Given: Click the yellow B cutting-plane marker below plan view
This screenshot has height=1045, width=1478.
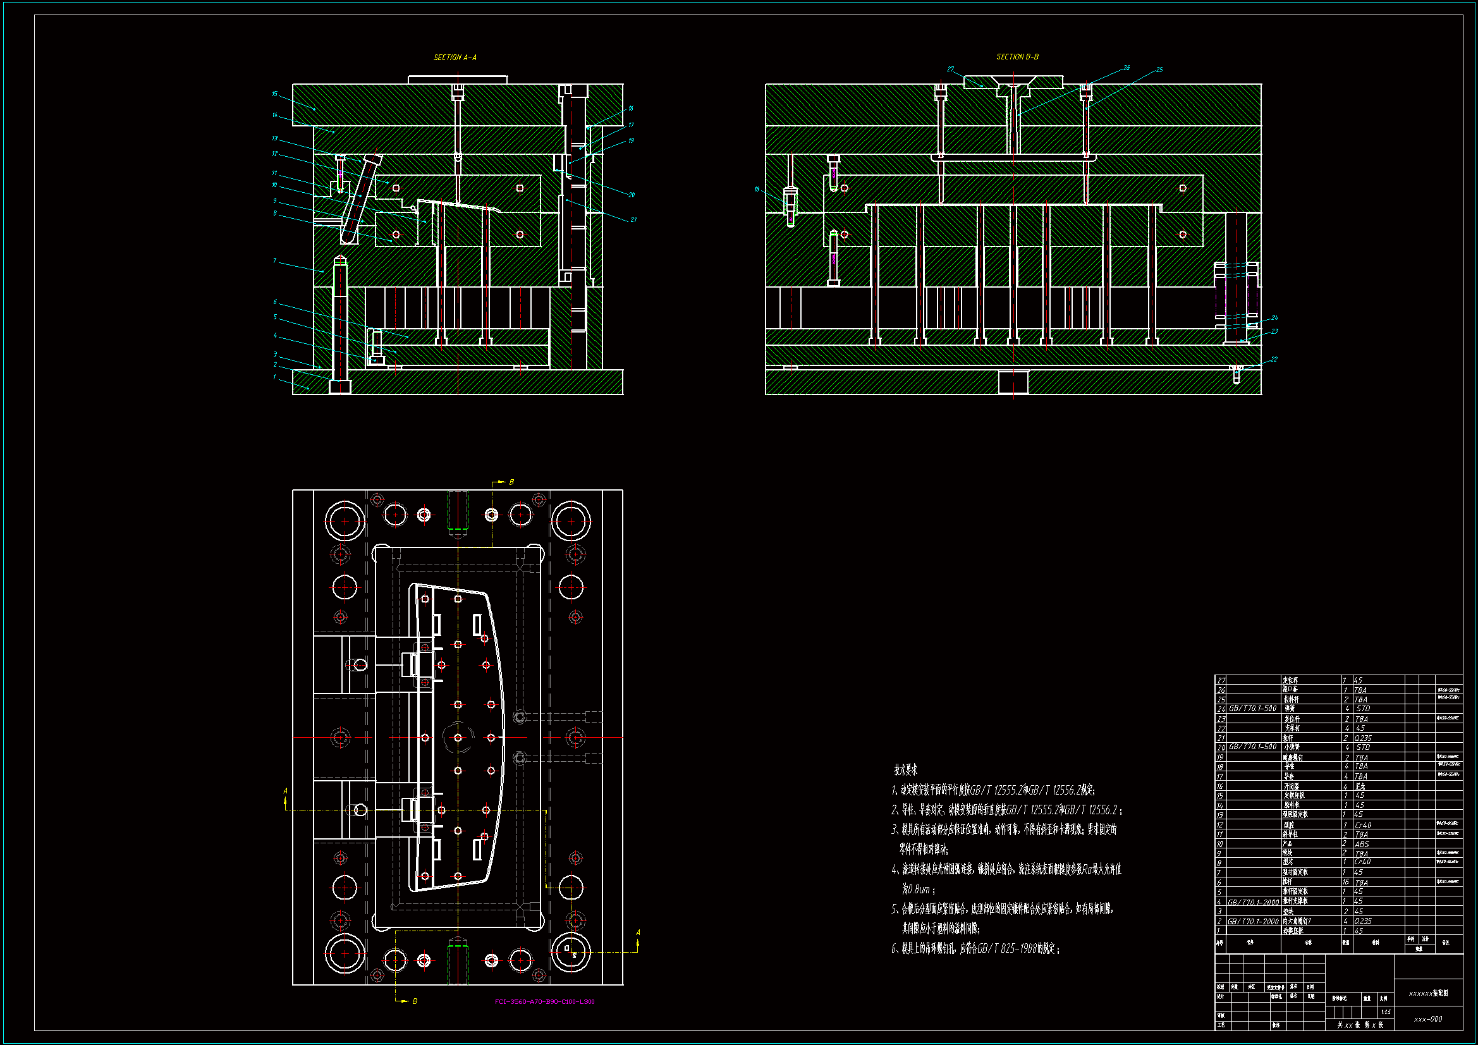Looking at the screenshot, I should point(414,1001).
